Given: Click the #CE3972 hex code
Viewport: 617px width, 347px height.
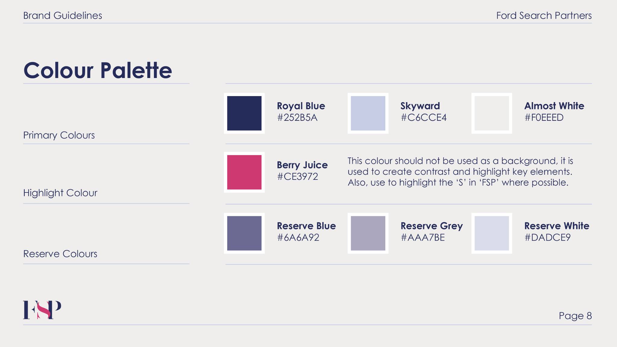Looking at the screenshot, I should coord(298,177).
